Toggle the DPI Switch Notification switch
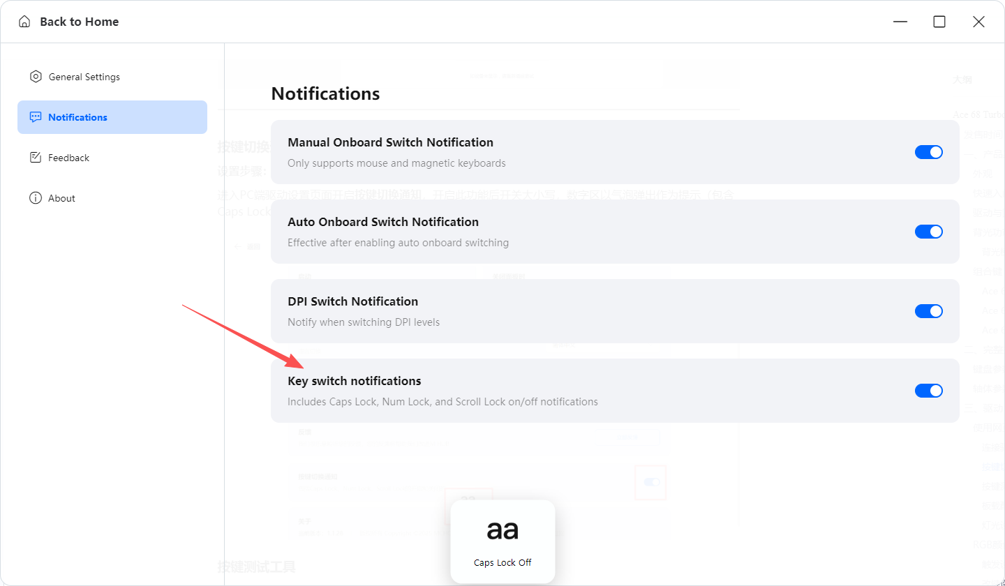 tap(929, 311)
